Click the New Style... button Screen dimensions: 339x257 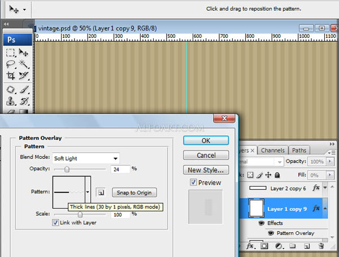pyautogui.click(x=206, y=170)
